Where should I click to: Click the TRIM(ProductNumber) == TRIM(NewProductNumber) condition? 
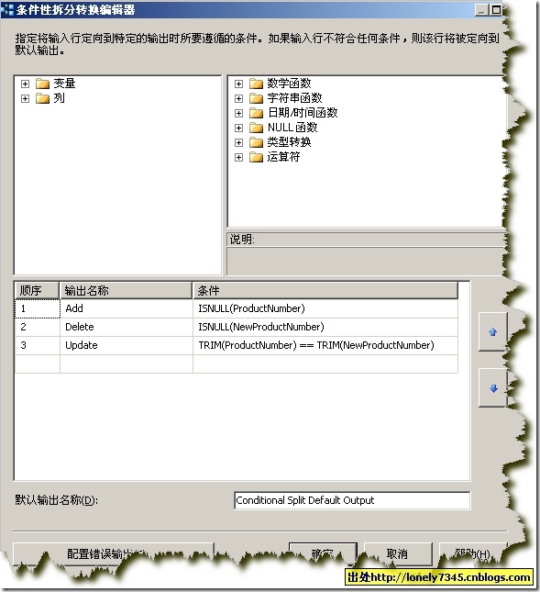(x=325, y=345)
